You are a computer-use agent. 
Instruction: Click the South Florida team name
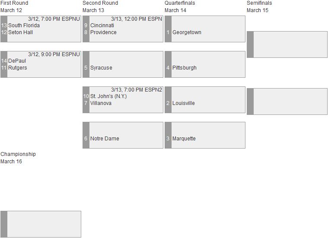[x=24, y=25]
